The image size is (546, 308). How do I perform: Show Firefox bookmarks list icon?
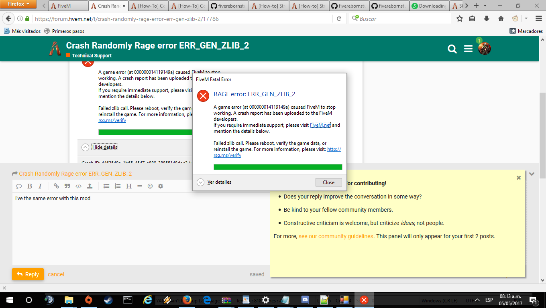[x=473, y=18]
